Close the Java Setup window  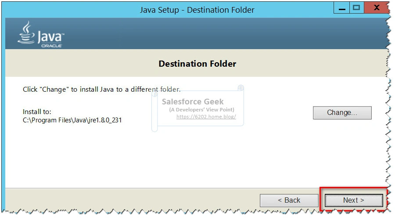[377, 7]
